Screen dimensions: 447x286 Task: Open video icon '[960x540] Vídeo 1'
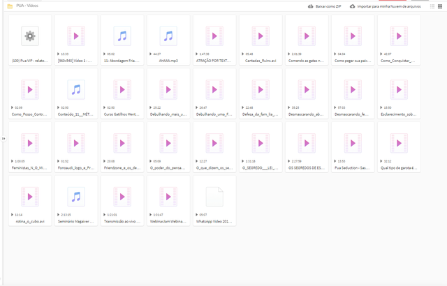pyautogui.click(x=76, y=36)
